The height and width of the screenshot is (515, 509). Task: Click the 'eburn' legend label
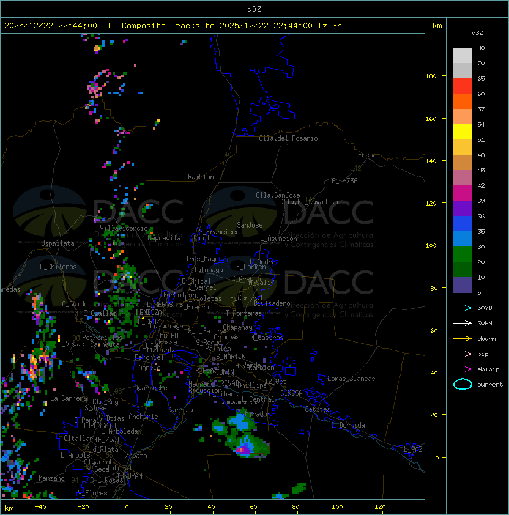pos(486,339)
